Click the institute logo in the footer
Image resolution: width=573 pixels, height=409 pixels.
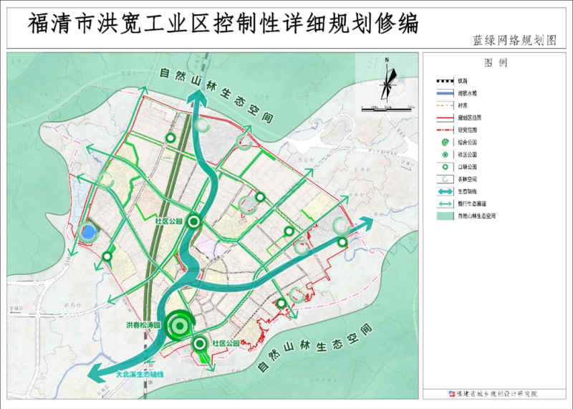pos(451,393)
